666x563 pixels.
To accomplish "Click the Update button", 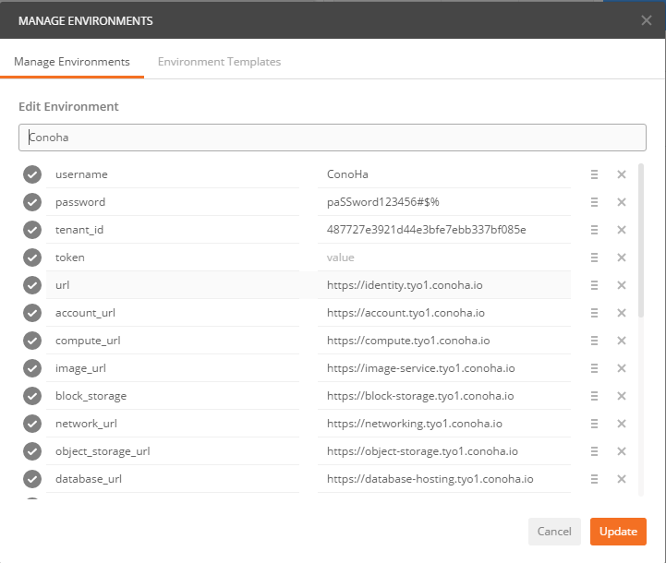I will point(618,532).
